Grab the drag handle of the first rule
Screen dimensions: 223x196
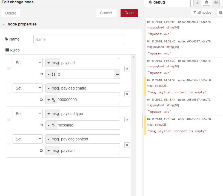(9, 68)
